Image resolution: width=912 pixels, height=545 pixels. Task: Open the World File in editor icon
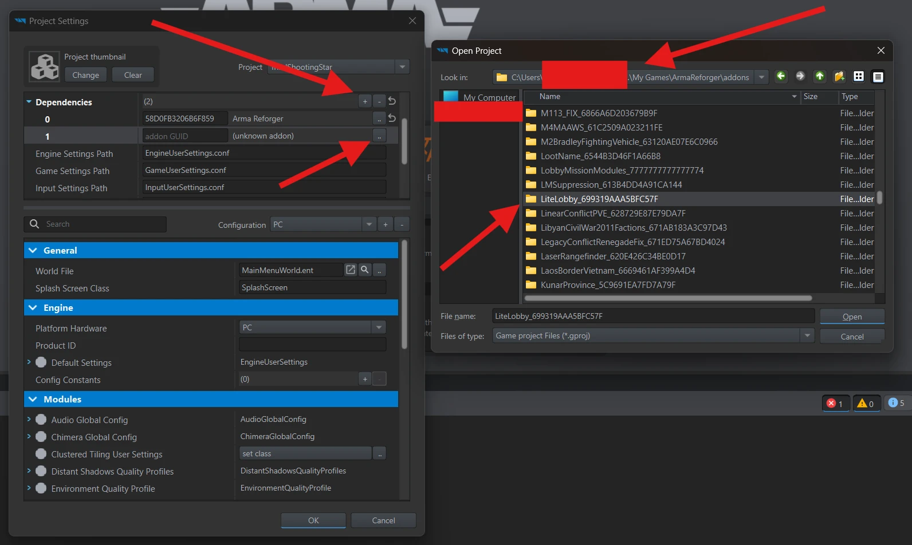click(351, 270)
